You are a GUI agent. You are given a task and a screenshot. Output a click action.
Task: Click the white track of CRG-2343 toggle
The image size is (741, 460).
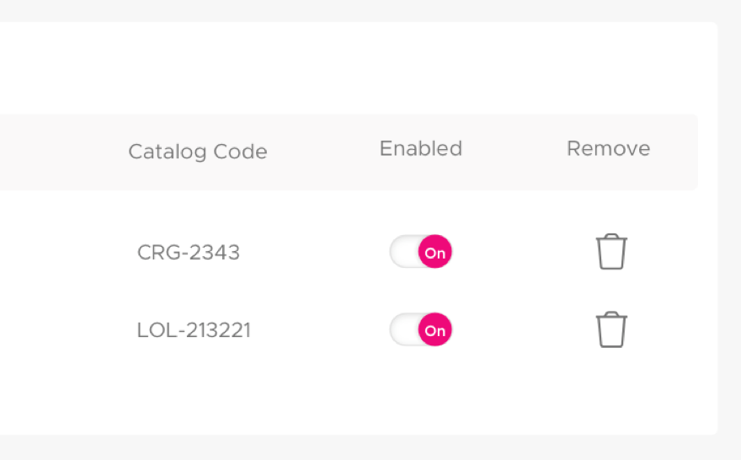(403, 252)
